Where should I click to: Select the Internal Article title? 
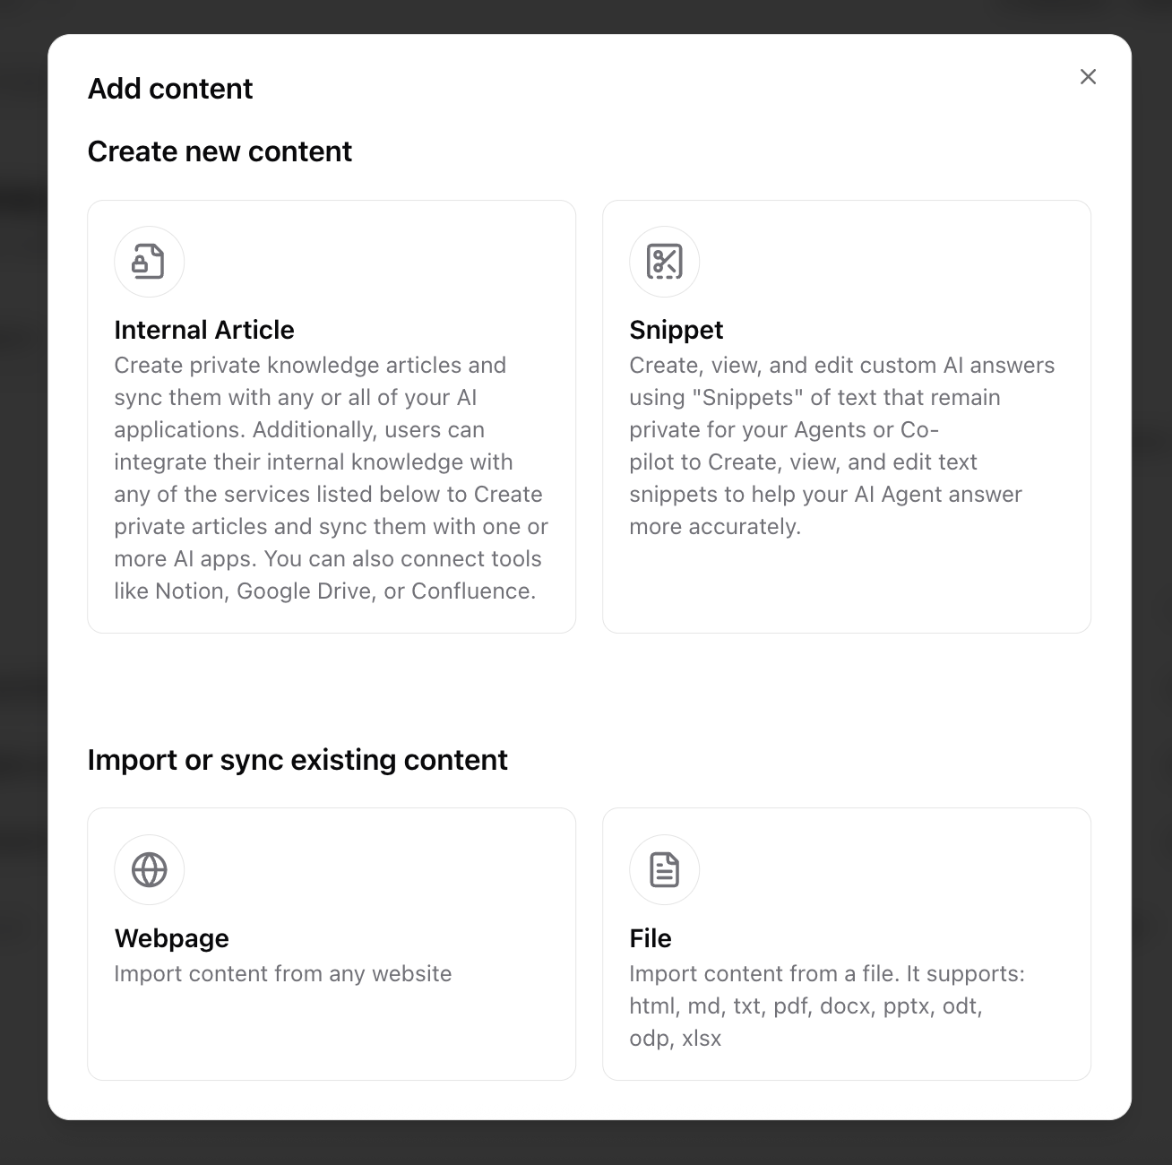point(204,330)
